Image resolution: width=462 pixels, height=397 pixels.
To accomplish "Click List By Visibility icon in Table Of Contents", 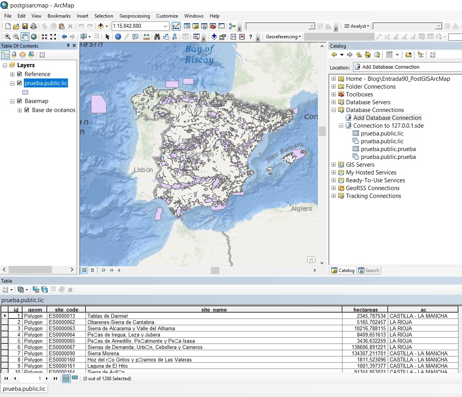I will [23, 55].
